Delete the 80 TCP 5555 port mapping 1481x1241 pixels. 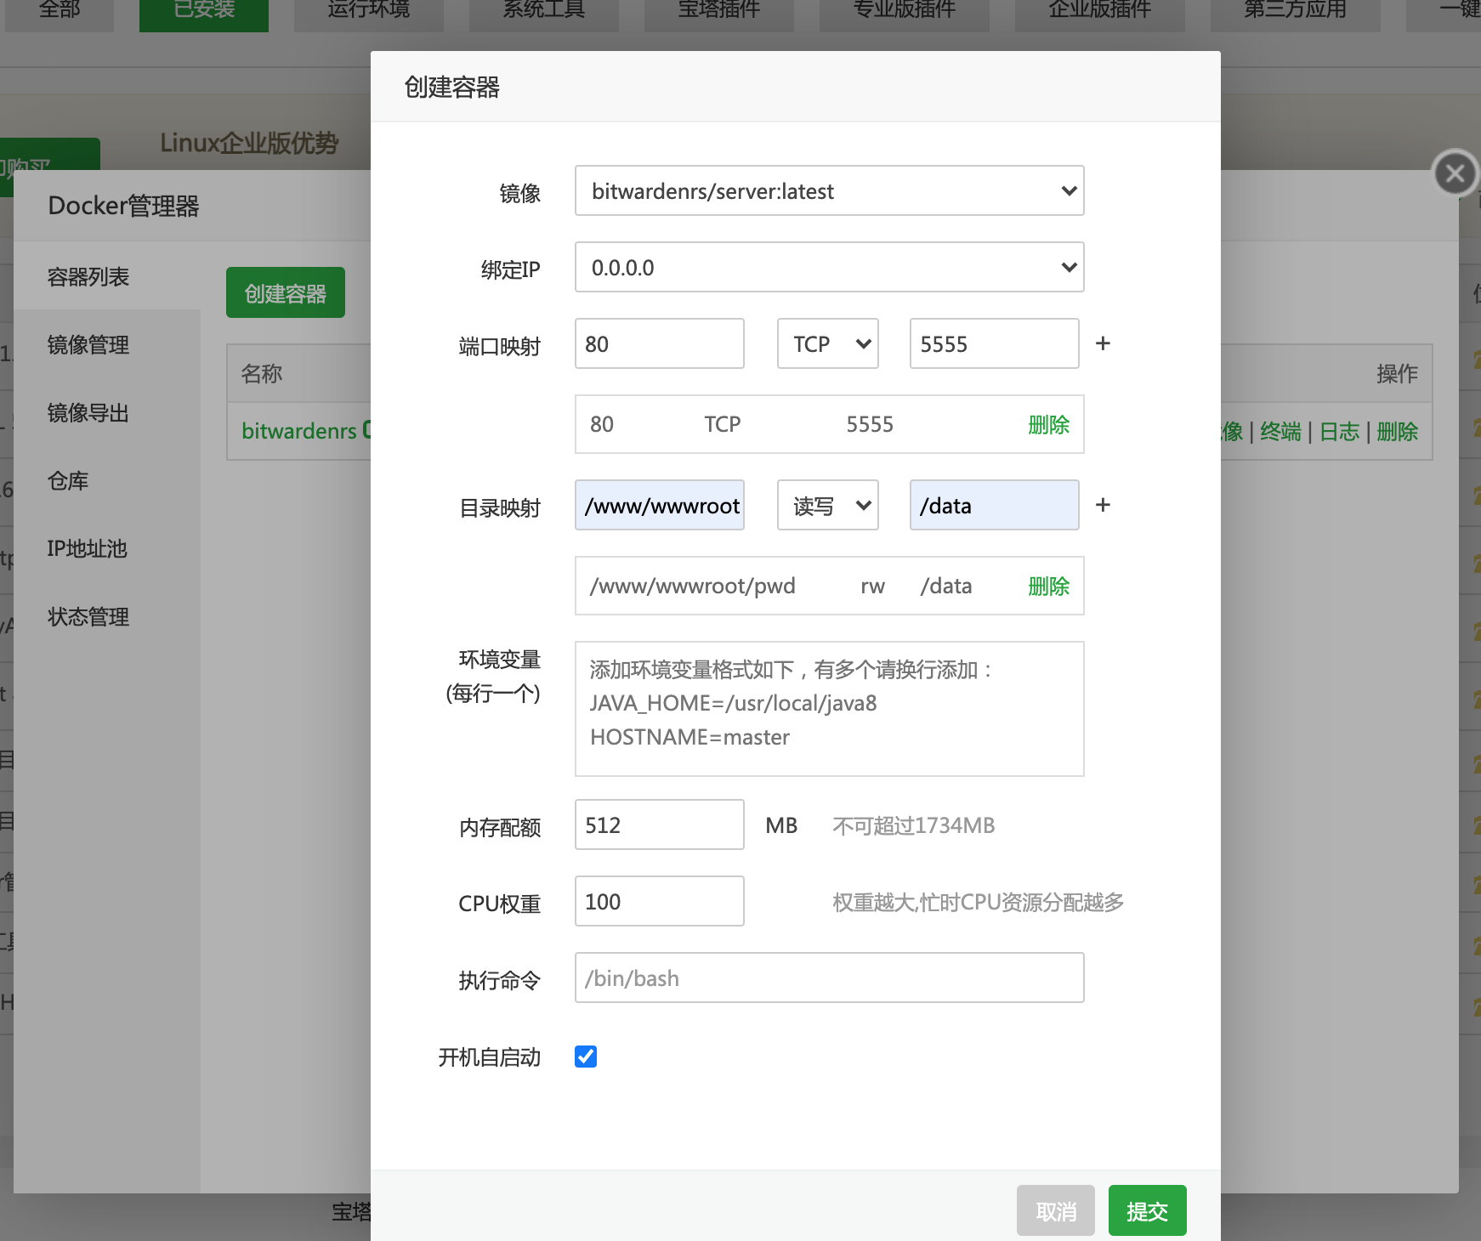pos(1048,424)
